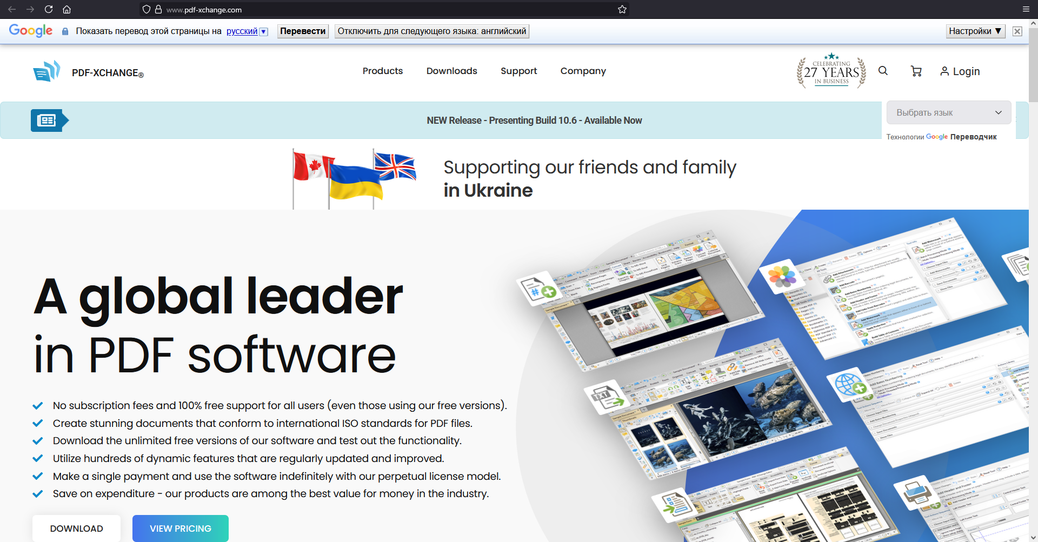Open the browser hamburger menu
The image size is (1038, 542).
1026,9
